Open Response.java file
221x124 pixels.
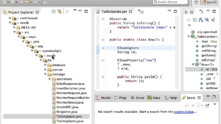(67, 112)
